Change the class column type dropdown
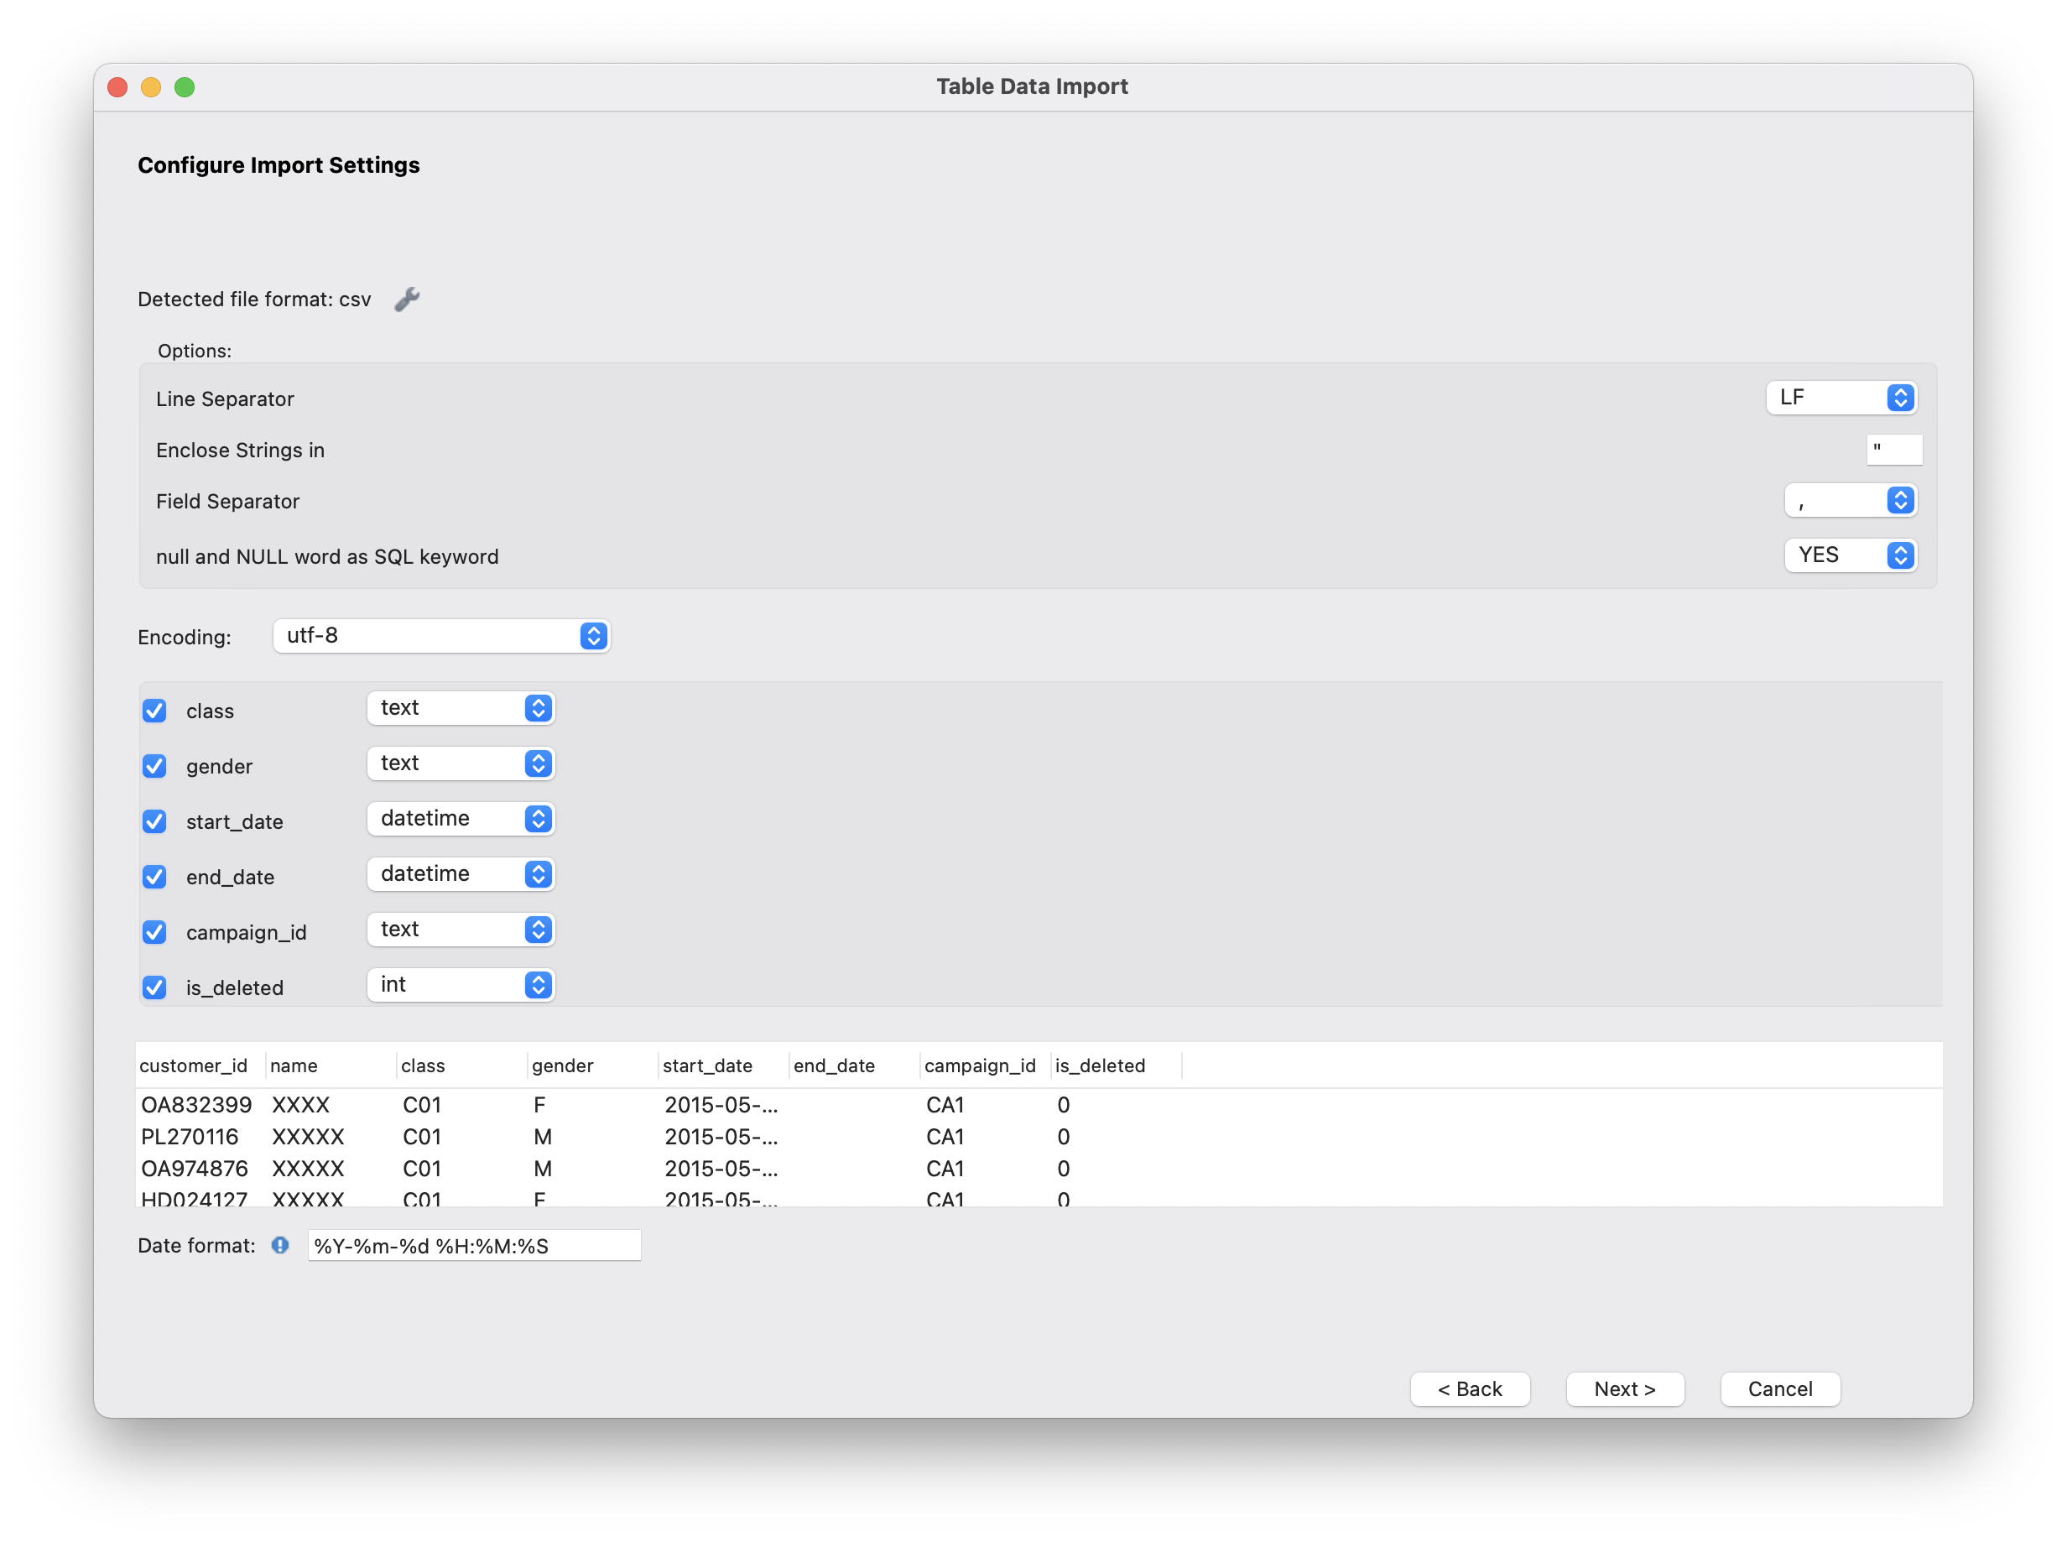Viewport: 2067px width, 1542px height. coord(461,708)
